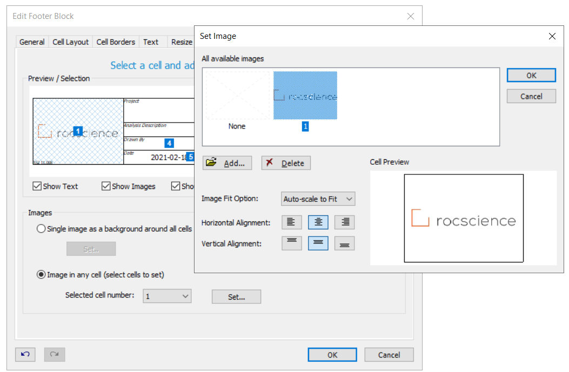Click the Delete button in Set Image
Screen dimensions: 569x372
[286, 163]
